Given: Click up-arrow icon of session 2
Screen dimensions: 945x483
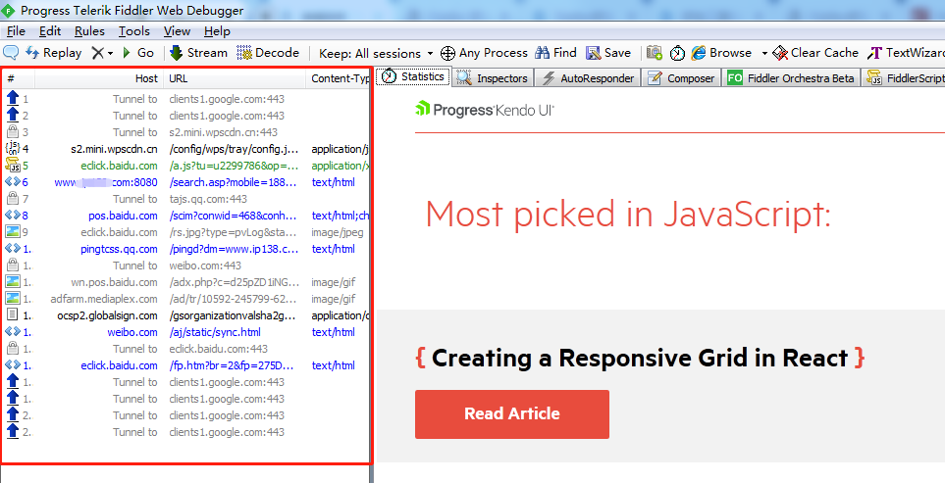Looking at the screenshot, I should [x=12, y=115].
